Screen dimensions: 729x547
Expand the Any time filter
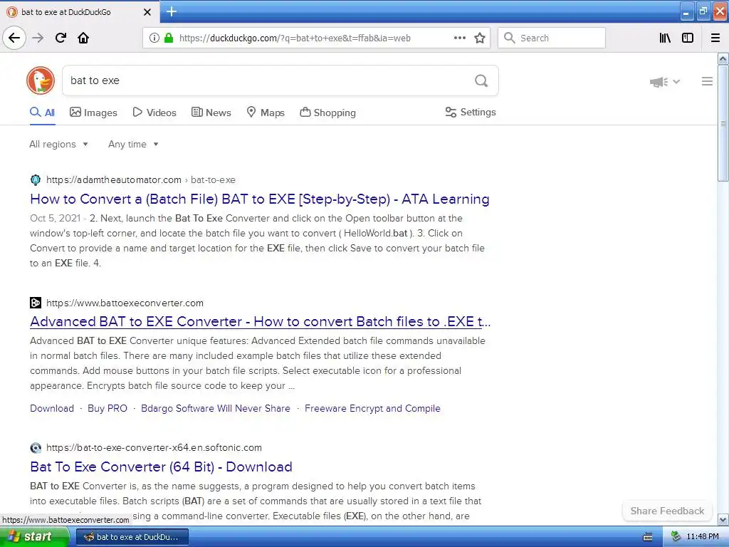133,144
